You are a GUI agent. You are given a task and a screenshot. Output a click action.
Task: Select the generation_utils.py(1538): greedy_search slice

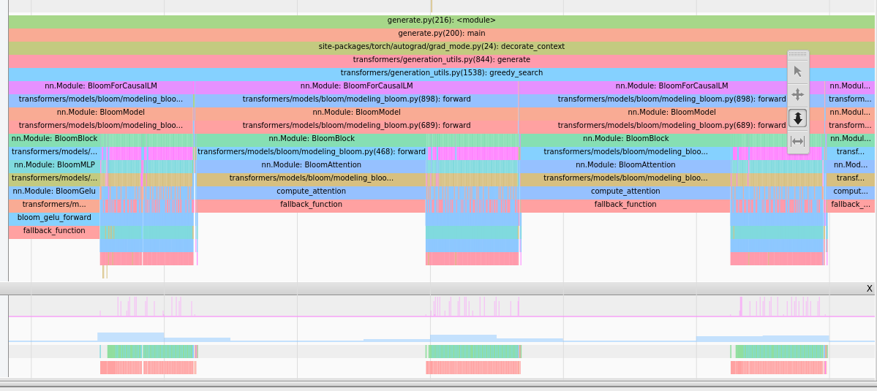click(441, 73)
